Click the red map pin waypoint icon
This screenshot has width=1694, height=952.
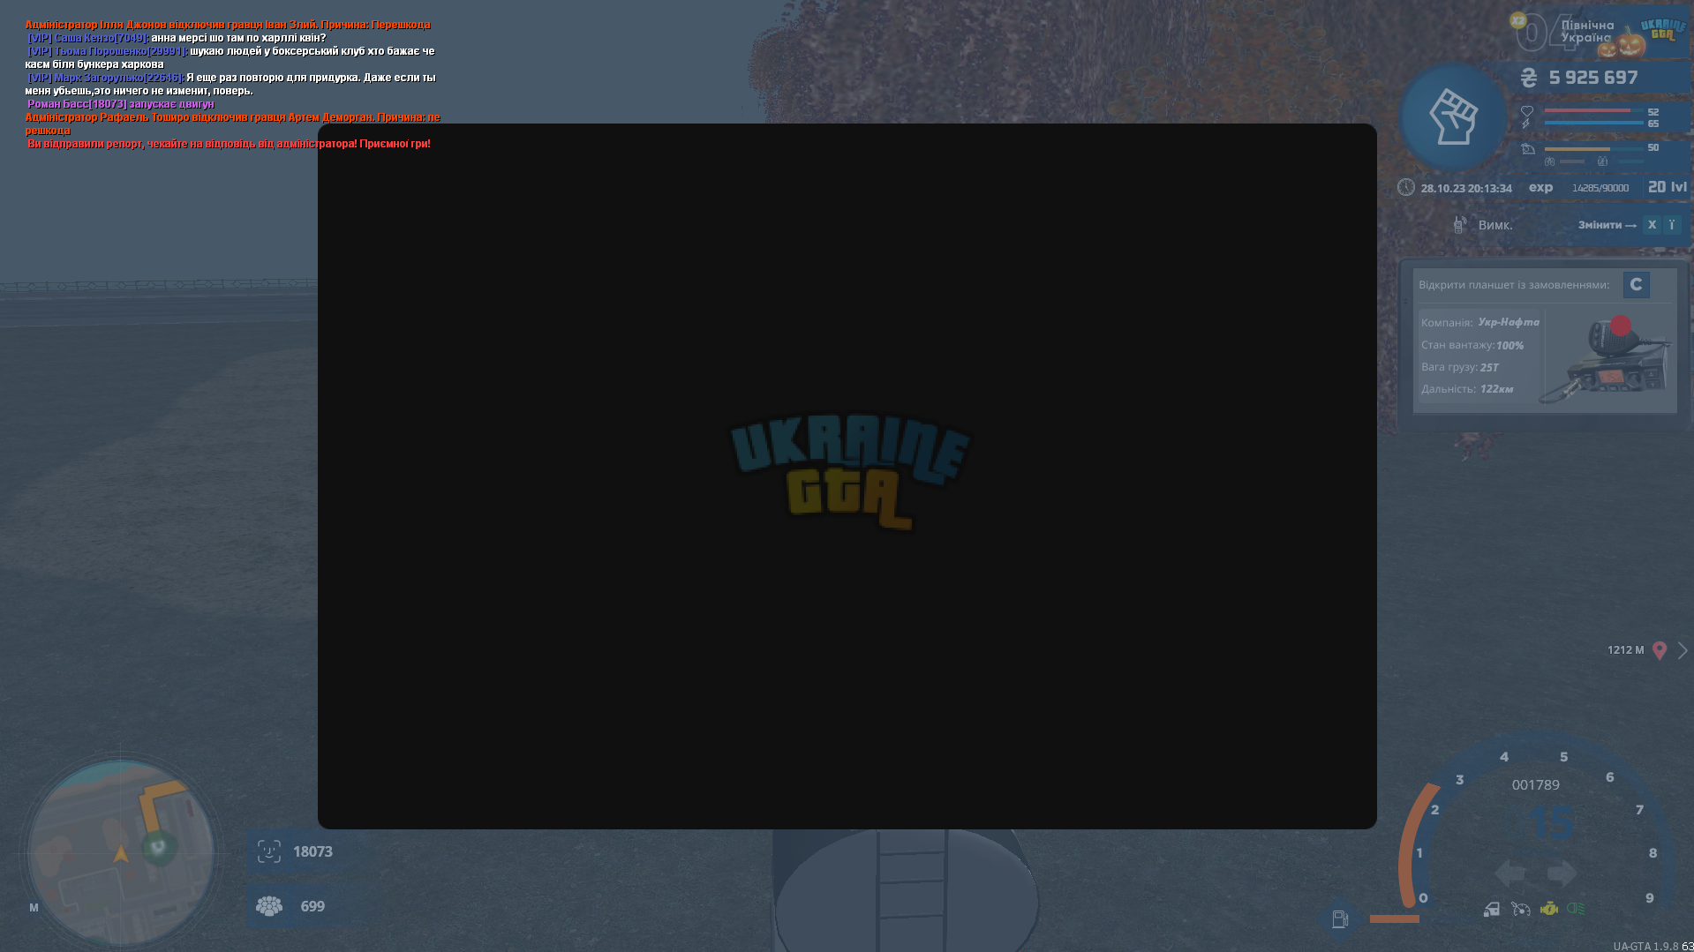[1660, 650]
